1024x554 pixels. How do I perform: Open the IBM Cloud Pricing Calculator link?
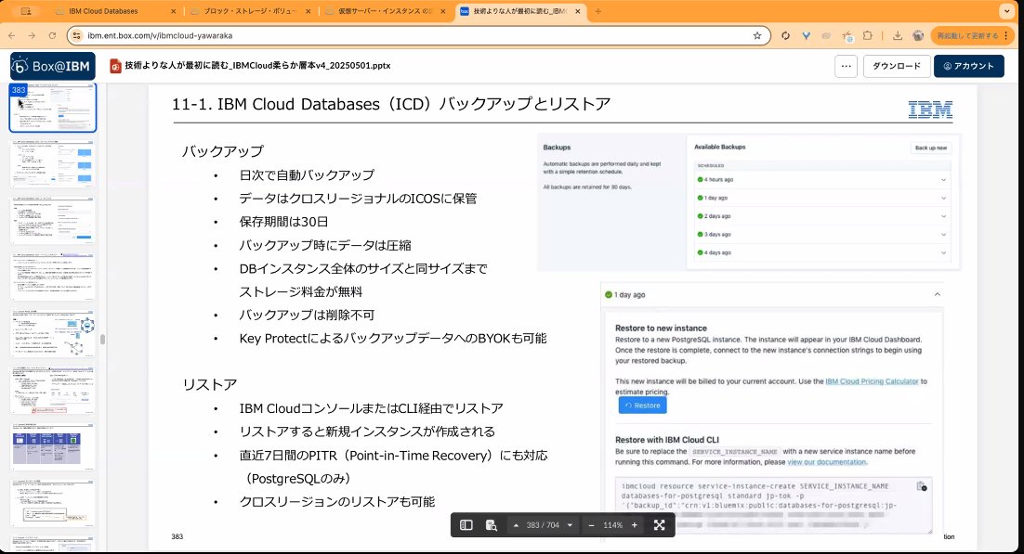coord(872,381)
